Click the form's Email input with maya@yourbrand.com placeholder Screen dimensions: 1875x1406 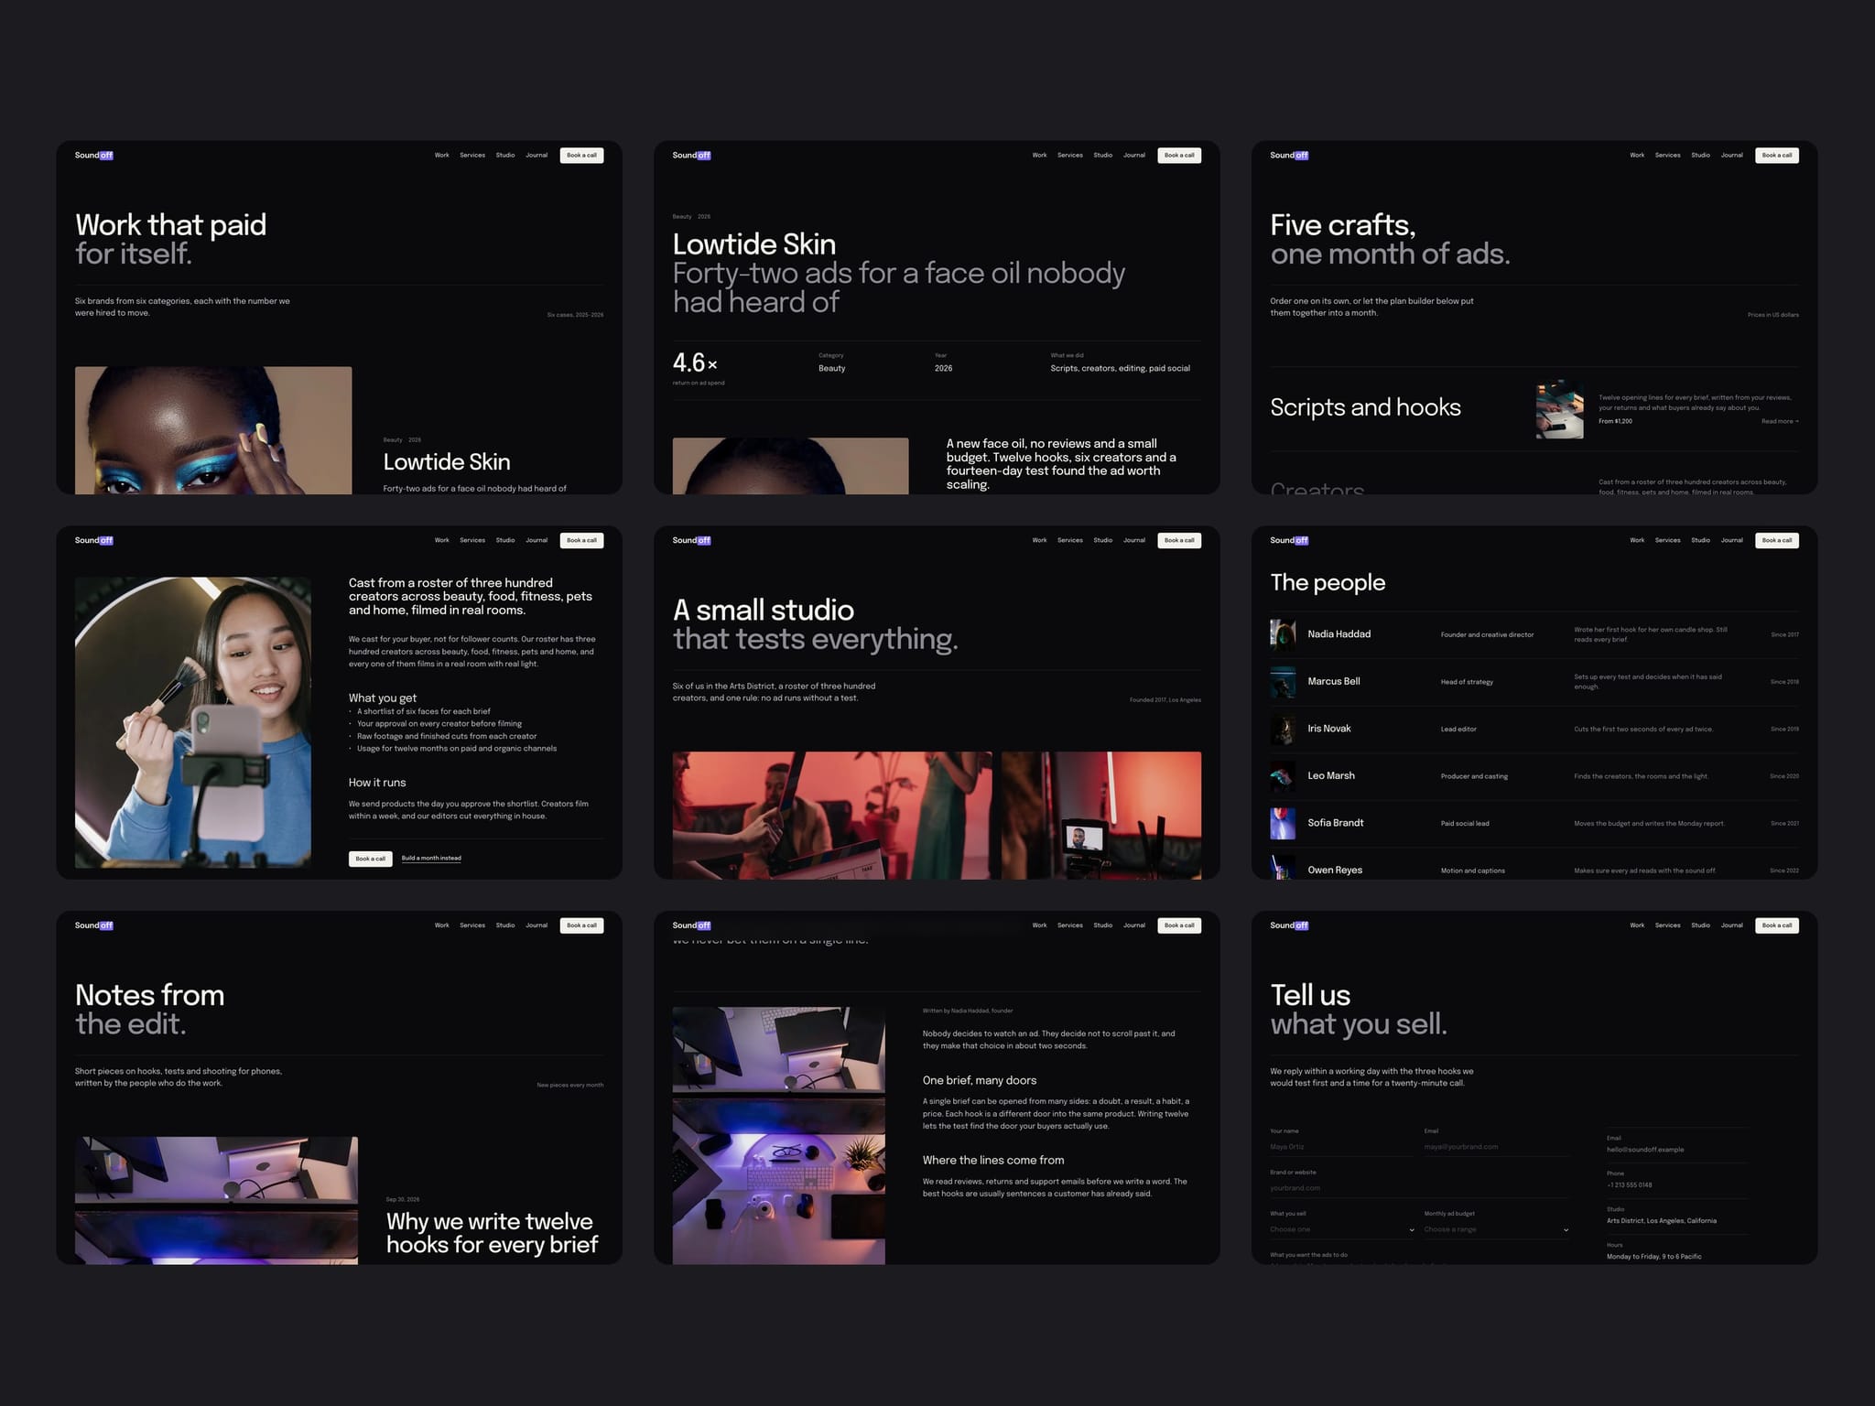click(x=1496, y=1147)
